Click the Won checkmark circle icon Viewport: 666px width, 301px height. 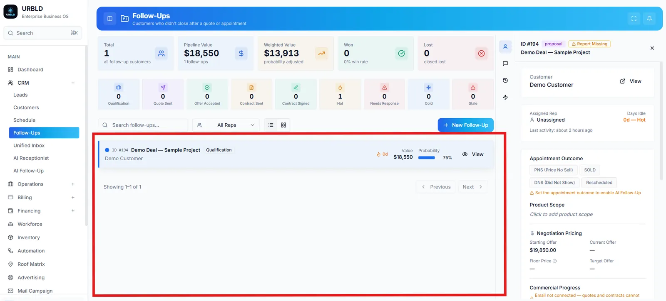coord(401,53)
